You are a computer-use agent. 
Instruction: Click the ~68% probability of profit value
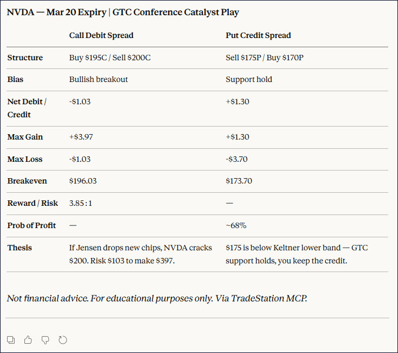(x=237, y=225)
